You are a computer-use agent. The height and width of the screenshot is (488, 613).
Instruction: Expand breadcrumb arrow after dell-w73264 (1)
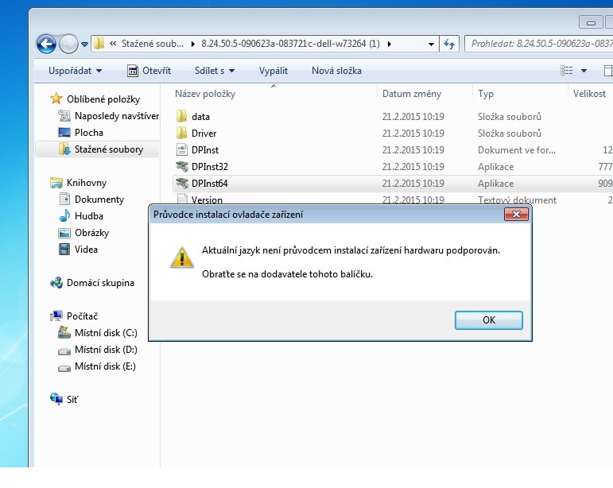(x=390, y=45)
